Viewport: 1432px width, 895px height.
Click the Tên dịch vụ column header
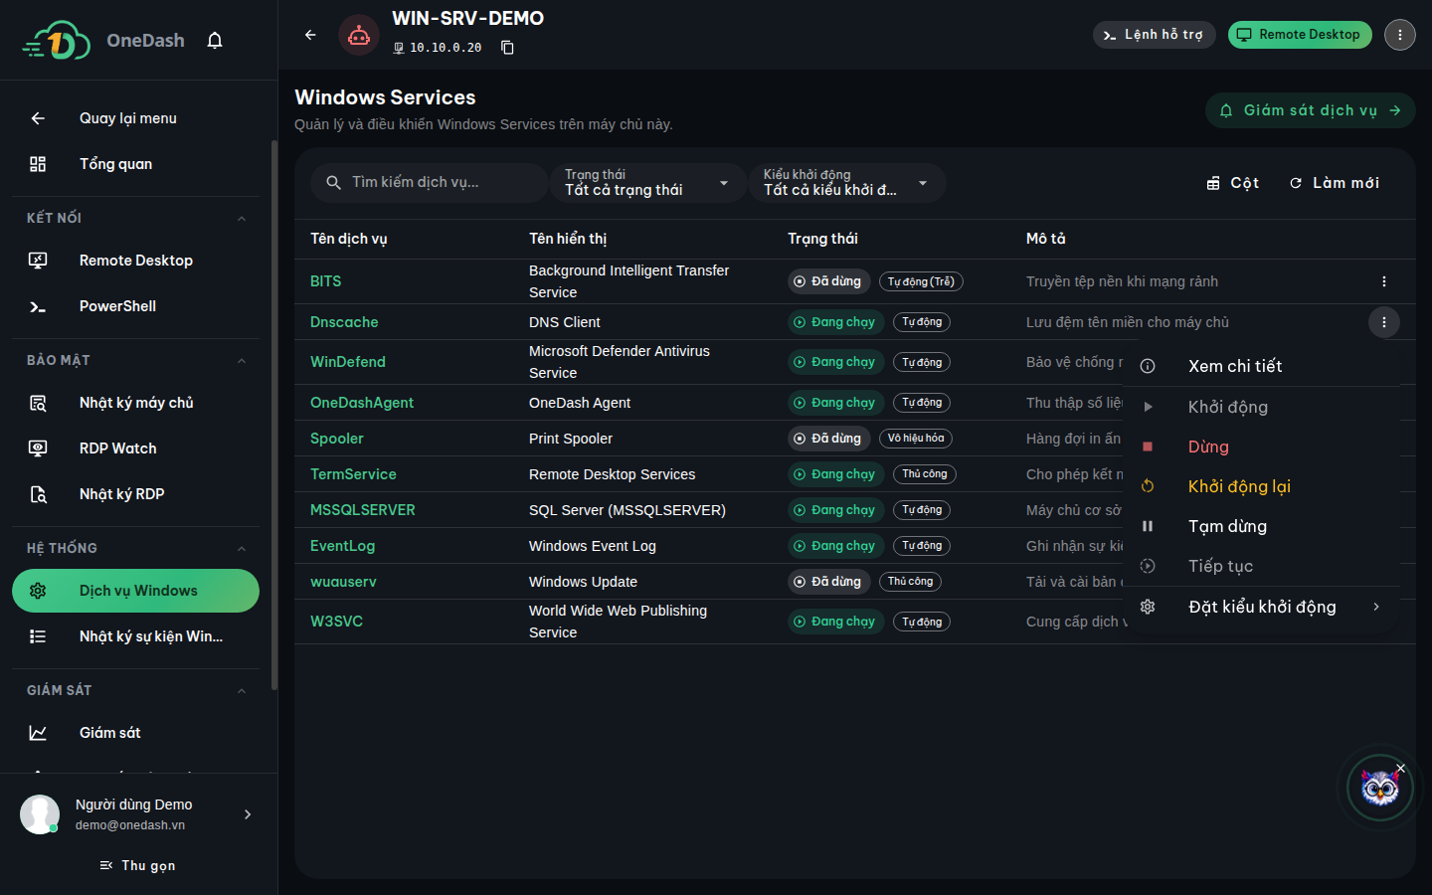click(x=349, y=239)
